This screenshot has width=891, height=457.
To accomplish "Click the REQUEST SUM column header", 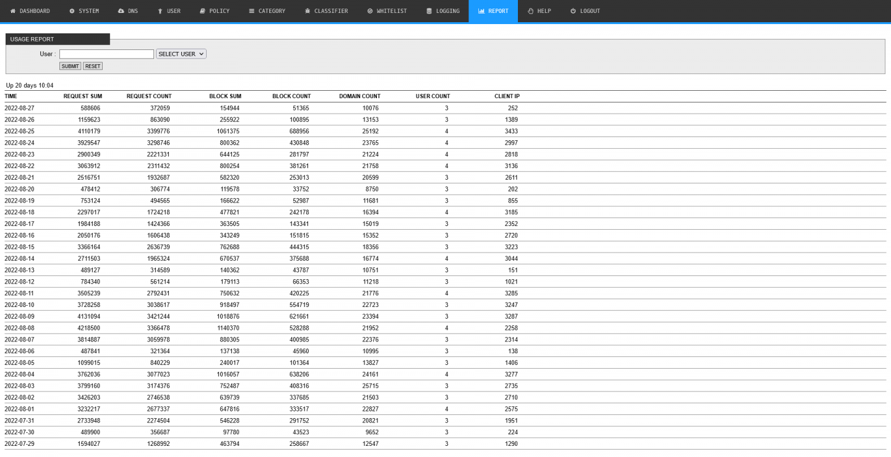I will coord(82,96).
